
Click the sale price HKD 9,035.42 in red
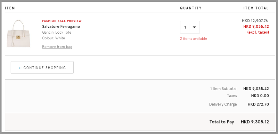click(256, 26)
